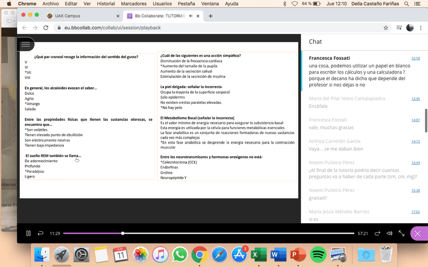
Task: Go forward to the next page
Action: tap(35, 28)
